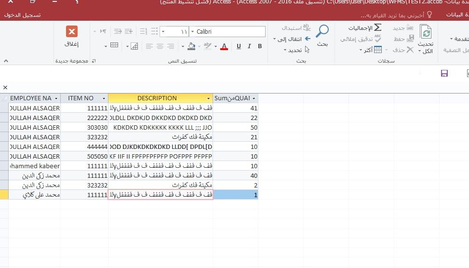
Task: Toggle Bold text formatting
Action: tap(260, 46)
